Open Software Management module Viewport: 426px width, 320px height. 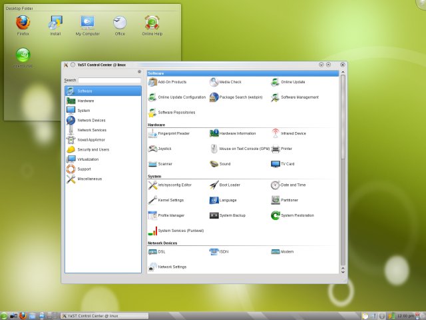pyautogui.click(x=299, y=97)
